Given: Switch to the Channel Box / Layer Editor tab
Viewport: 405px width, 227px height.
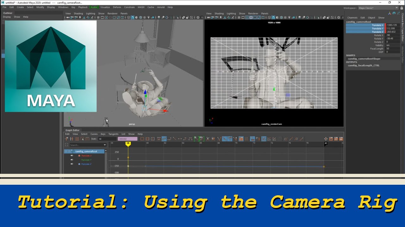Looking at the screenshot, I should [x=403, y=28].
